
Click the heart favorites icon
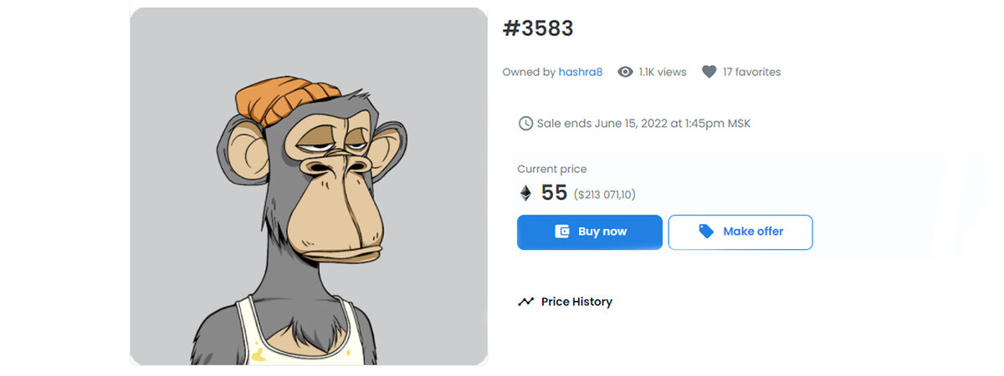point(709,72)
